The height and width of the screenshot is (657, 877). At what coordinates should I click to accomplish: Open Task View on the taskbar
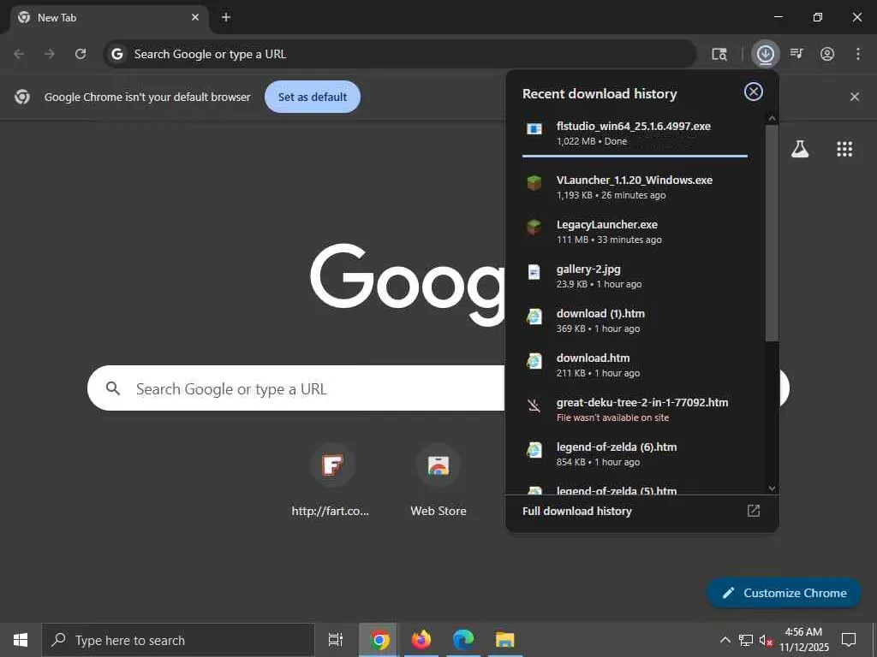336,640
